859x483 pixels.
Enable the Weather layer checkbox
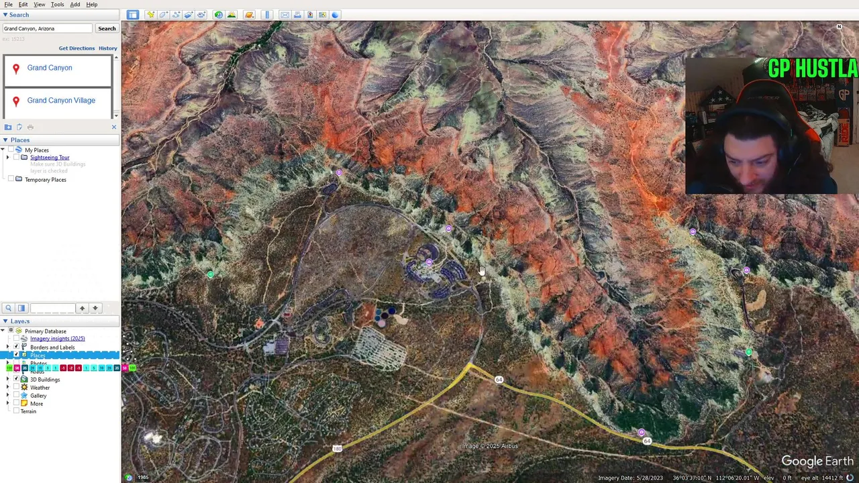point(16,387)
